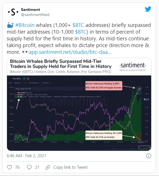Expand the Indicators dropdown
The height and width of the screenshot is (176, 159).
point(47,83)
